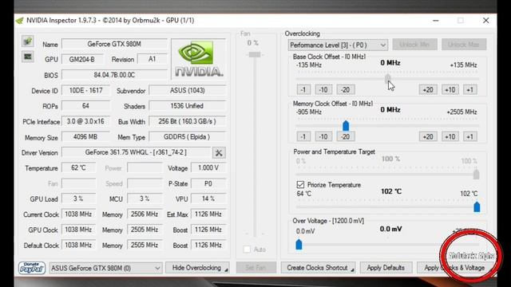Click Base Clock Offset +20 button
The width and height of the screenshot is (511, 287).
pyautogui.click(x=428, y=89)
